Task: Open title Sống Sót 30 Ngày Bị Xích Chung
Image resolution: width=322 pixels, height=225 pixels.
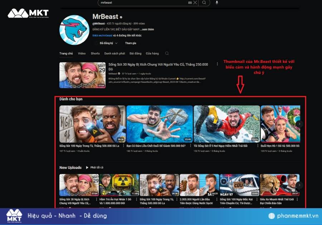Action: click(x=158, y=67)
